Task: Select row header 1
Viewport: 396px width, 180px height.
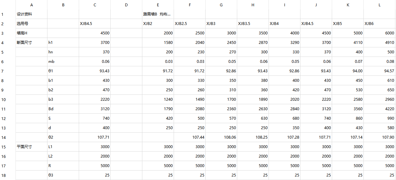Action: 8,14
